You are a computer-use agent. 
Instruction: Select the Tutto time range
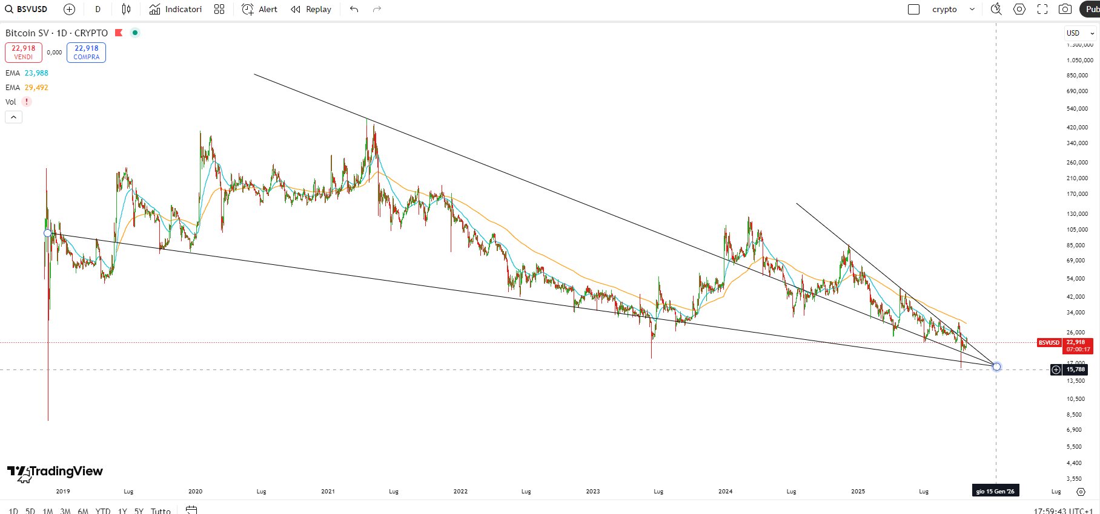[161, 511]
